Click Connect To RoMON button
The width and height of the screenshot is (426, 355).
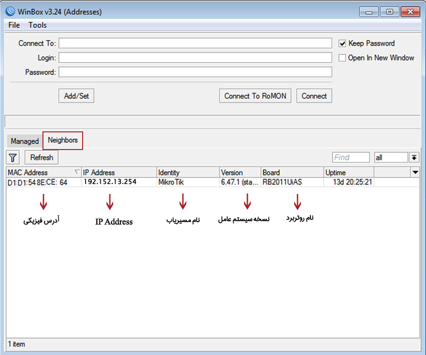pyautogui.click(x=255, y=96)
